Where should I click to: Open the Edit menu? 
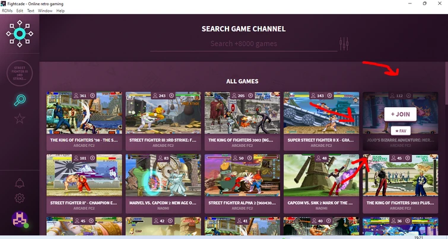20,11
